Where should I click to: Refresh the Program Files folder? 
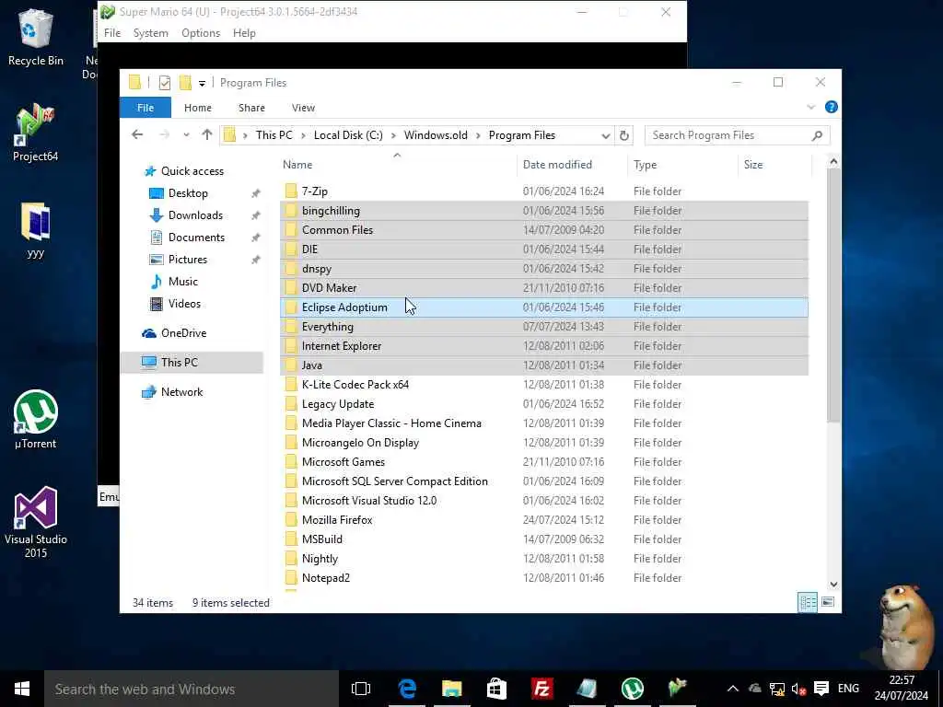click(x=624, y=135)
